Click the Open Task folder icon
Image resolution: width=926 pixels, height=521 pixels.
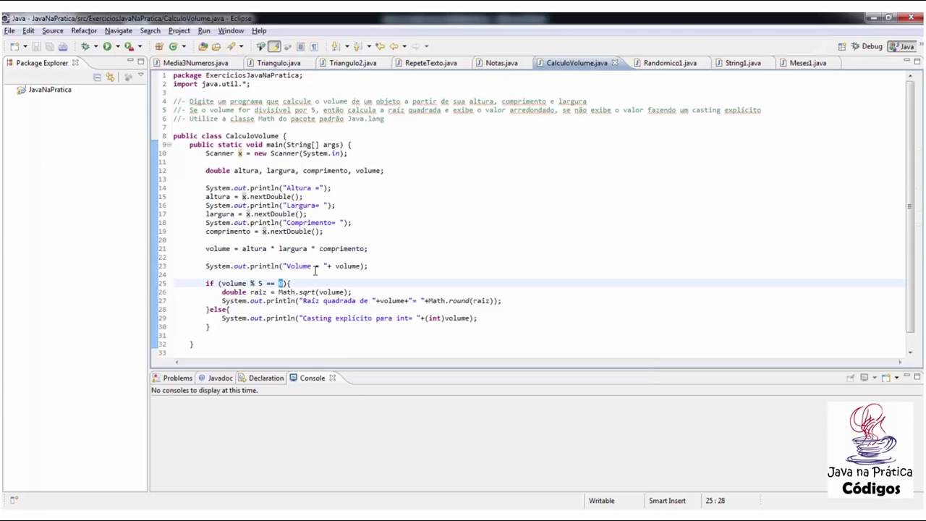(216, 46)
